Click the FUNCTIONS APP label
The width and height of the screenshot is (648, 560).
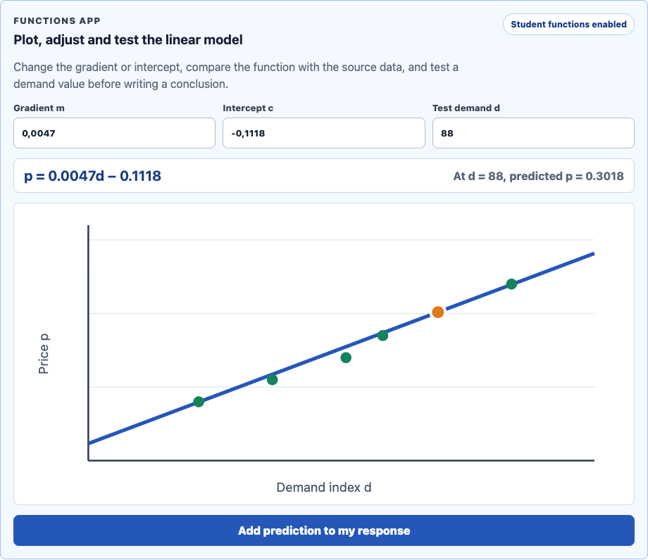[57, 20]
